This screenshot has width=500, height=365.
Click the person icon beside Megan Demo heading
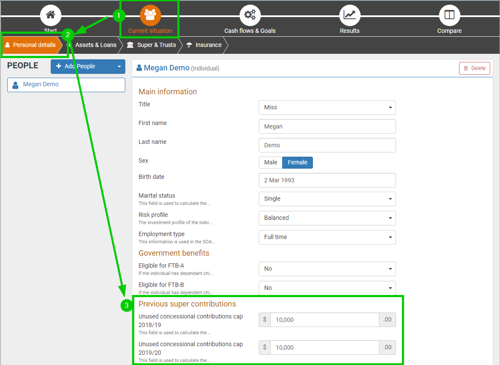tap(139, 68)
